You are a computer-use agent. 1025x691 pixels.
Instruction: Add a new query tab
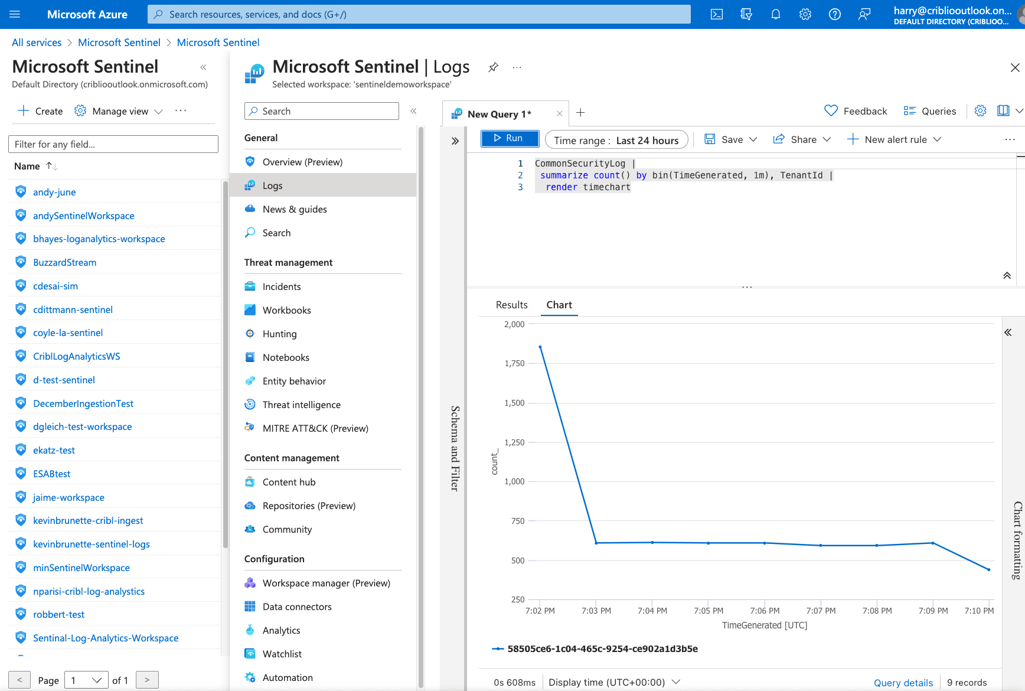coord(580,113)
